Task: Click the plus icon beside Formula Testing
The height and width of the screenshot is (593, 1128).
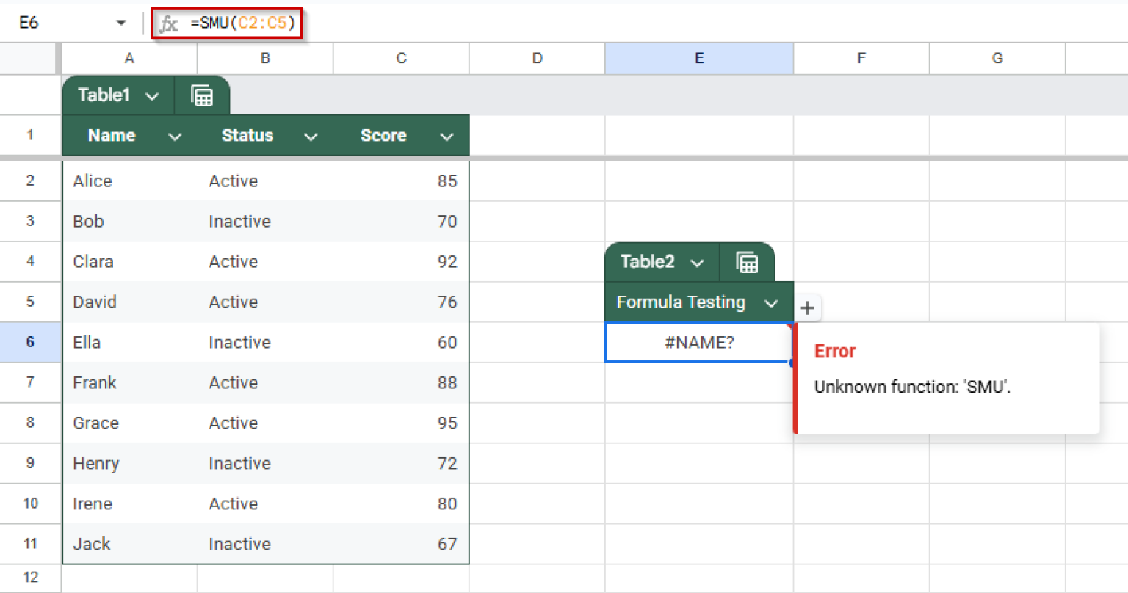Action: 807,308
